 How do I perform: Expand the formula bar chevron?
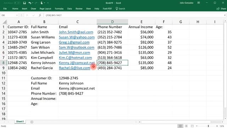click(x=225, y=15)
